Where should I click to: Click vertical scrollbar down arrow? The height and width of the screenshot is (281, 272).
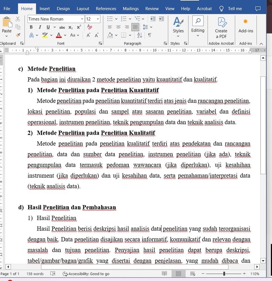click(x=263, y=261)
